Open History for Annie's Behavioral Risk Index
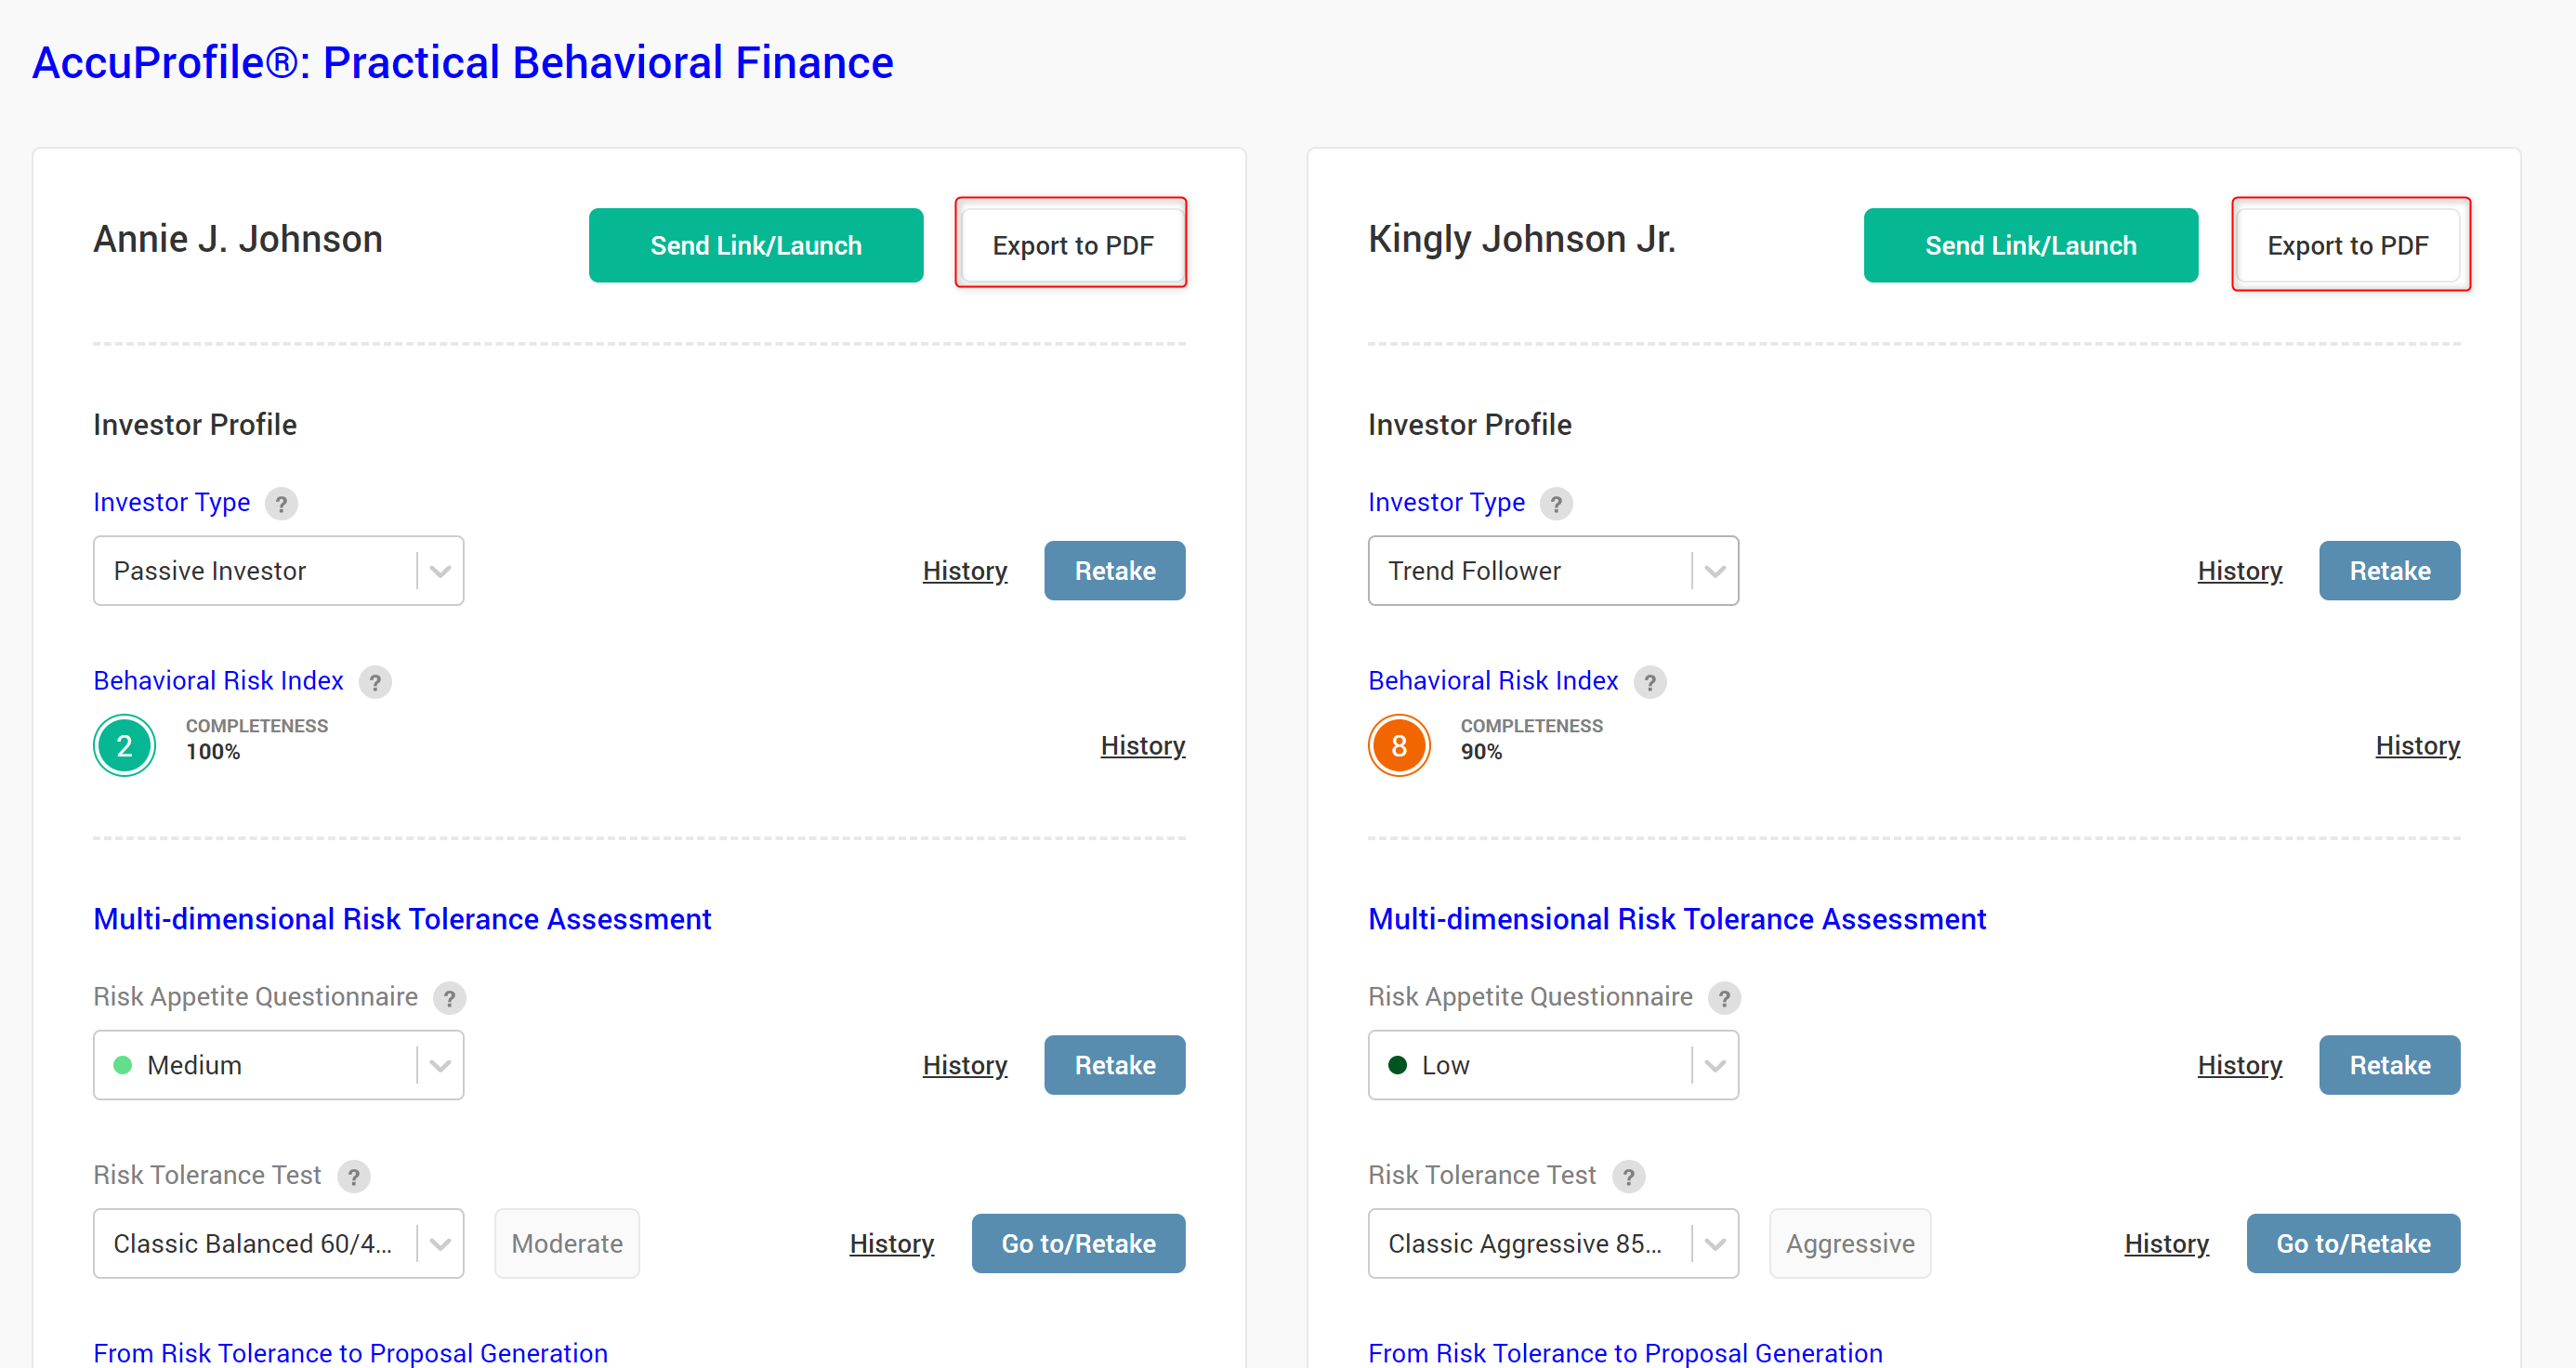 (x=1142, y=745)
